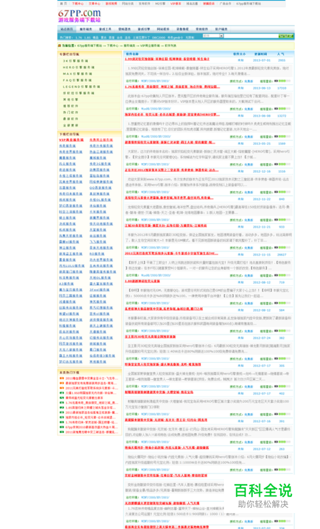The width and height of the screenshot is (320, 529).
Task: Click the date 2013-07-01
Action: pyautogui.click(x=262, y=60)
